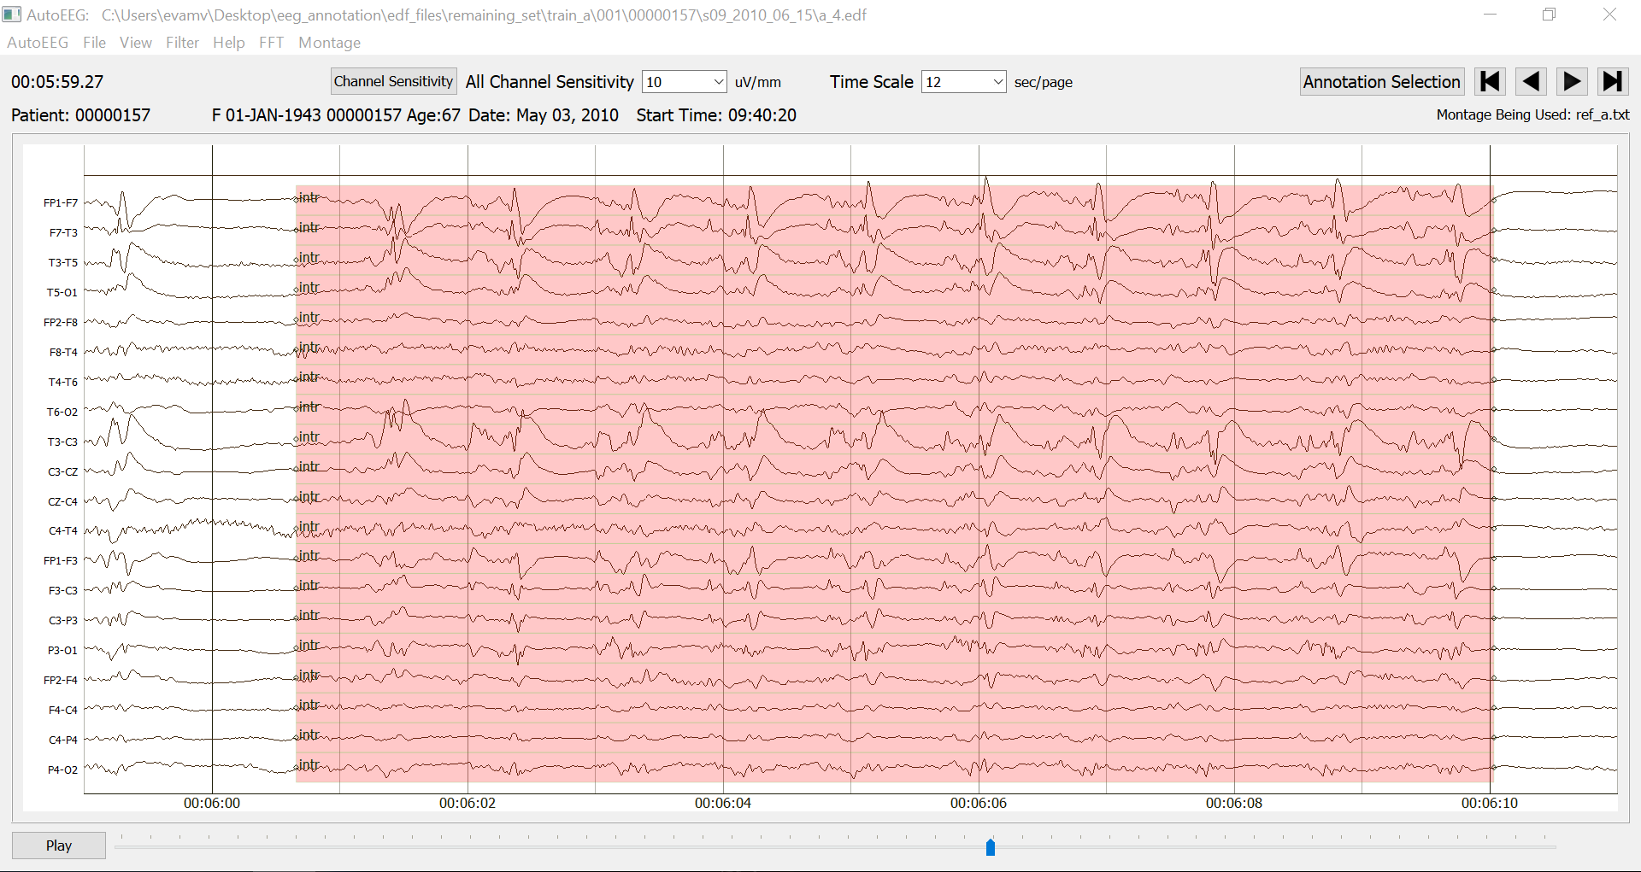Advance to next page arrow

tap(1572, 81)
